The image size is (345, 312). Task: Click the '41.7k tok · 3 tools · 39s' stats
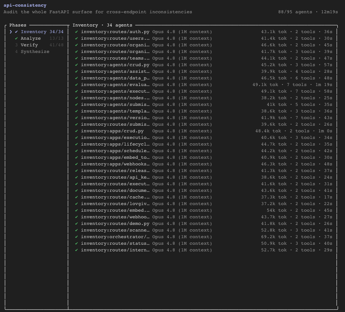click(x=297, y=51)
